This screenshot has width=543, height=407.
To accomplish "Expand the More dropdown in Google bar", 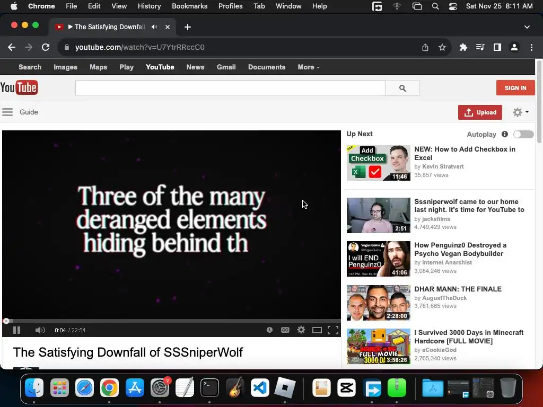I will (x=309, y=67).
